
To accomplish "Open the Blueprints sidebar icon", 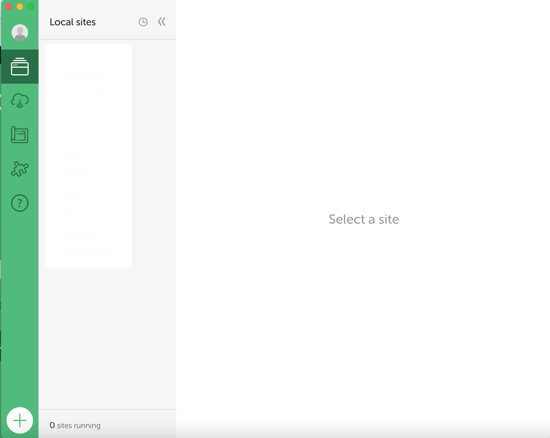I will [x=20, y=135].
